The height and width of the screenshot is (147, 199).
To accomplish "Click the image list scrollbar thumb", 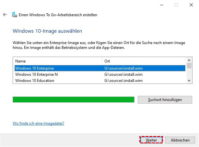I will [x=189, y=66].
